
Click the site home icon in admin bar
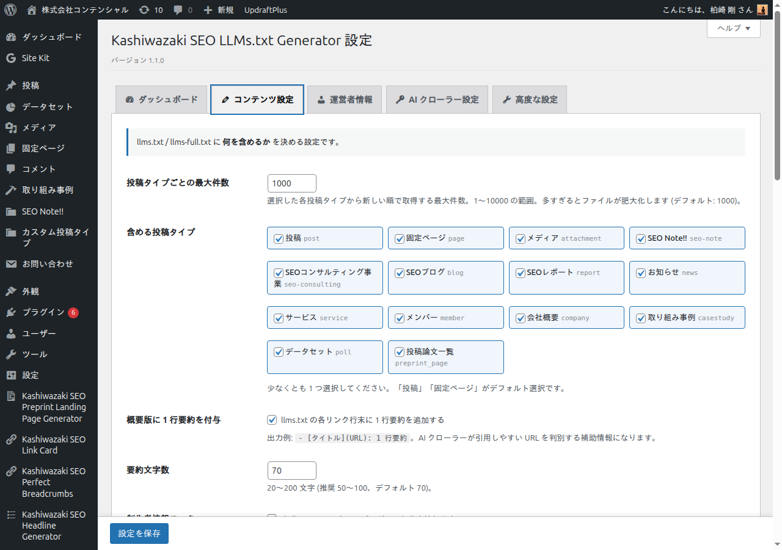32,10
